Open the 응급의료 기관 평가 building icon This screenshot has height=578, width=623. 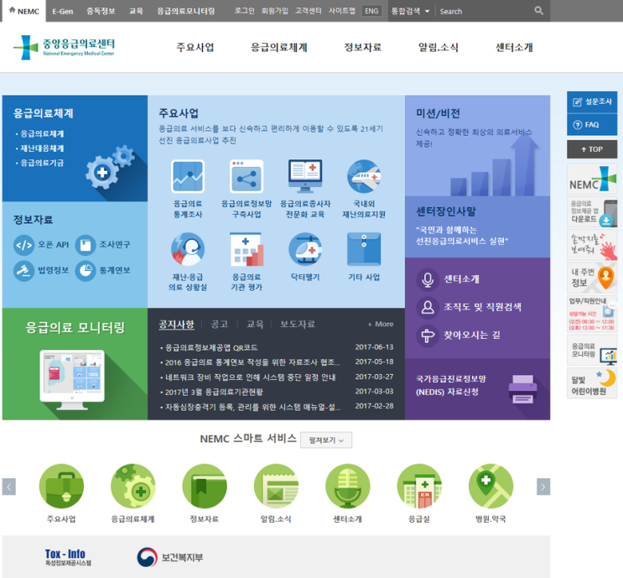pos(247,249)
